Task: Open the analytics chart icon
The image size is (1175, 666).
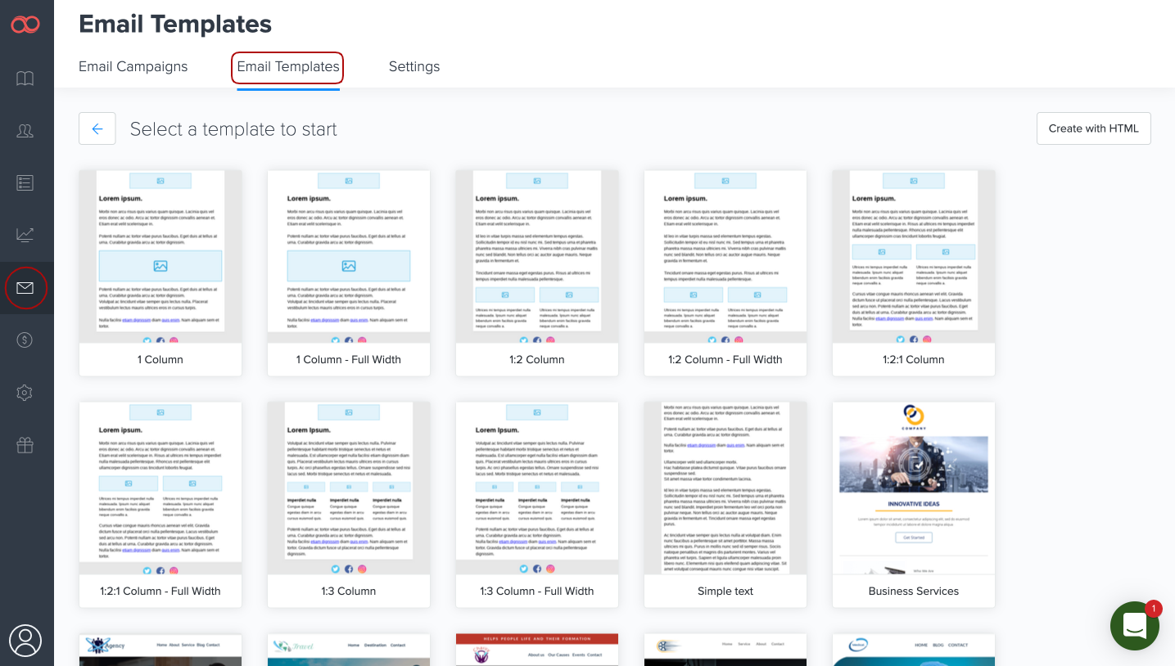Action: tap(25, 236)
